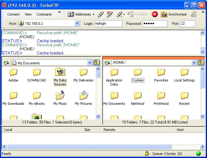
Task: Click the remote pane scroll up arrow
Action: coord(202,69)
